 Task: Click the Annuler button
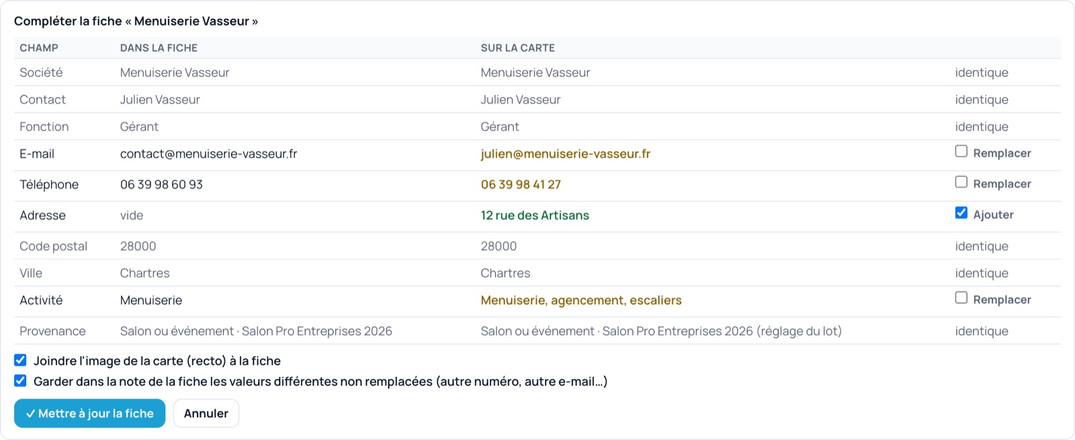pos(206,413)
